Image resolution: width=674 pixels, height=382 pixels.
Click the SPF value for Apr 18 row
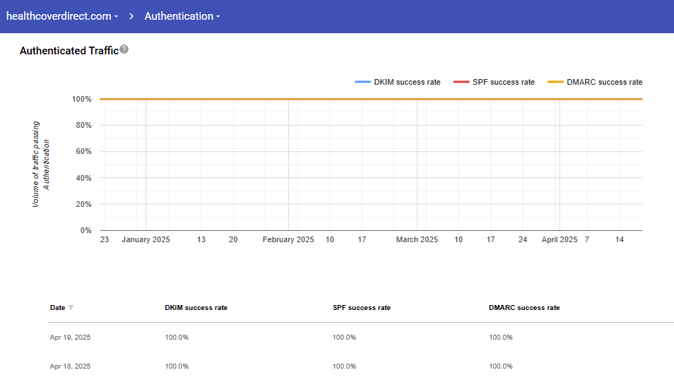click(x=344, y=366)
